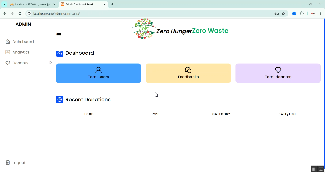Click the heart icon on Total doantes card
The width and height of the screenshot is (325, 173).
click(278, 70)
